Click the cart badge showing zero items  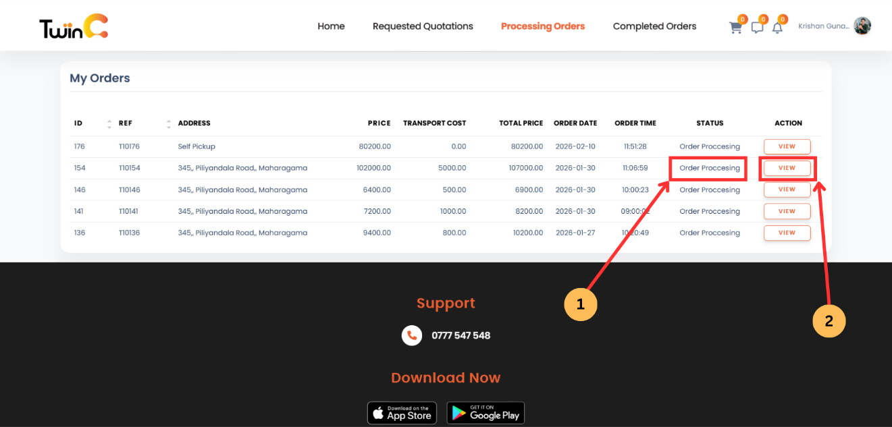(743, 20)
